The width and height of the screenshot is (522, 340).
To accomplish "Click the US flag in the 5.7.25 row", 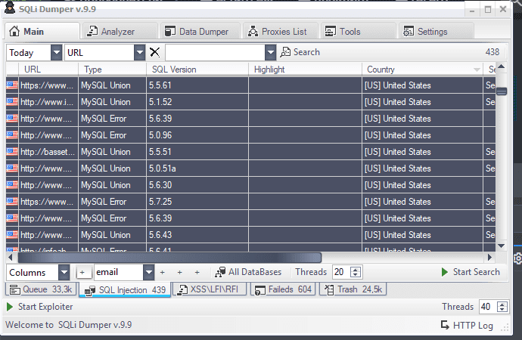I will [12, 202].
